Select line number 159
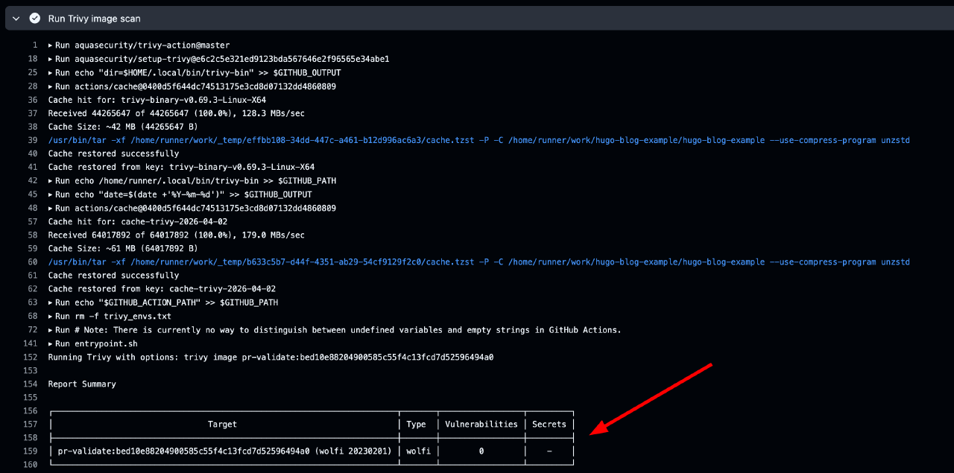 [31, 451]
